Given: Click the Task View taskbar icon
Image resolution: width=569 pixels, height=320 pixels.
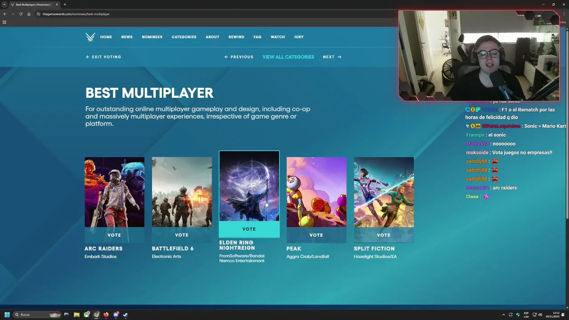Looking at the screenshot, I should point(67,315).
